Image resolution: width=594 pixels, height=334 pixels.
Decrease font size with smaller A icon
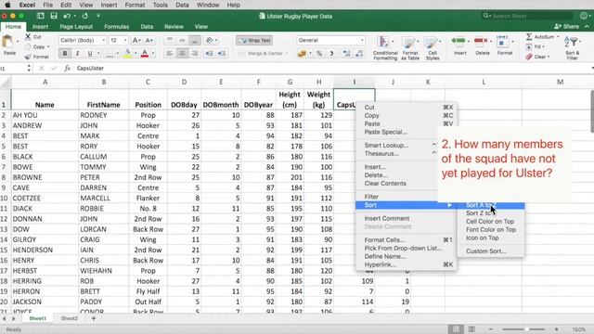coord(149,41)
